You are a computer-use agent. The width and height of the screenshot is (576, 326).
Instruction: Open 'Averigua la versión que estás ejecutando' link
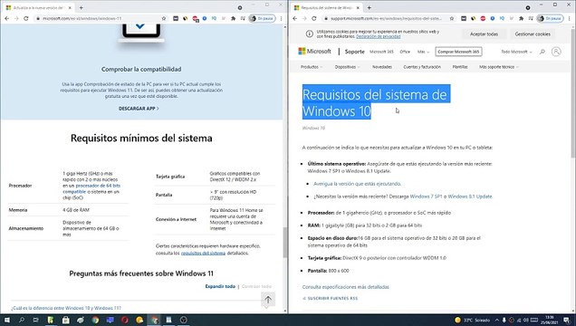(x=357, y=184)
